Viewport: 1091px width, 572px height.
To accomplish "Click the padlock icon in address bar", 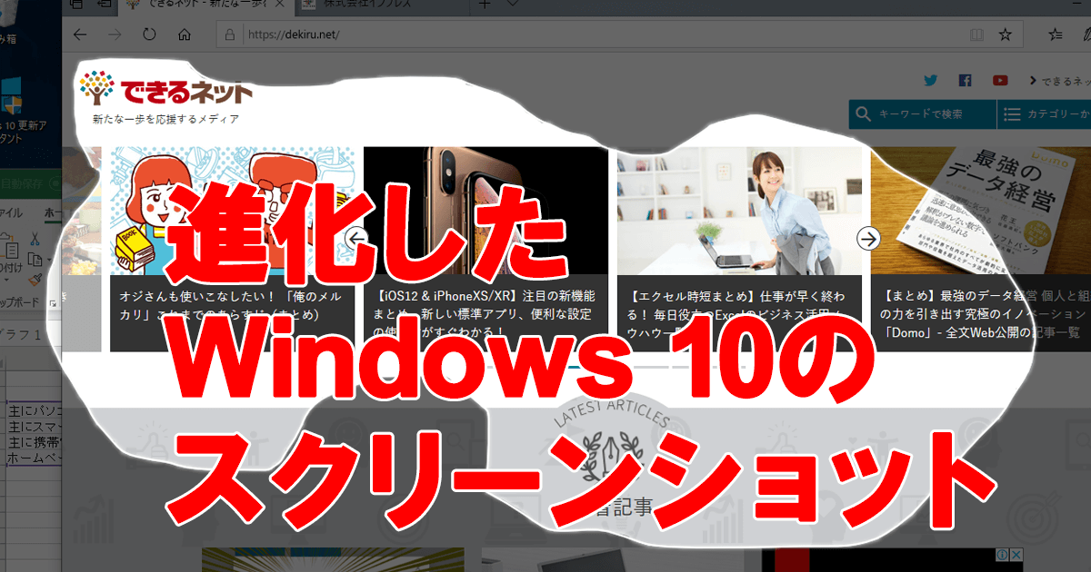I will [x=228, y=35].
